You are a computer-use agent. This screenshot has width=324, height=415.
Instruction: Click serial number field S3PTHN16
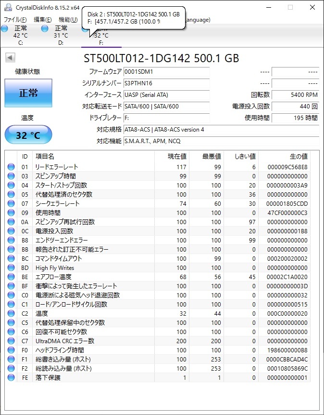coord(167,83)
